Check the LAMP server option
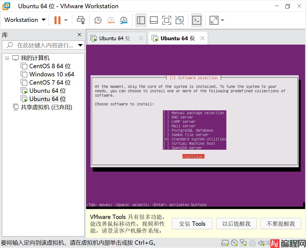Image resolution: width=306 pixels, height=248 pixels. 166,122
